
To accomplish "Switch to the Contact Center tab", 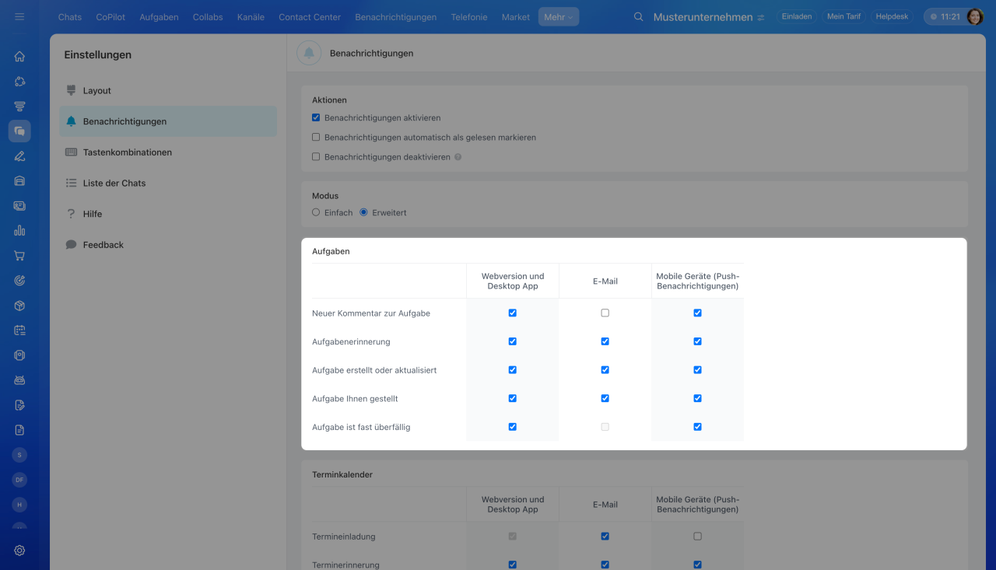I will [310, 16].
